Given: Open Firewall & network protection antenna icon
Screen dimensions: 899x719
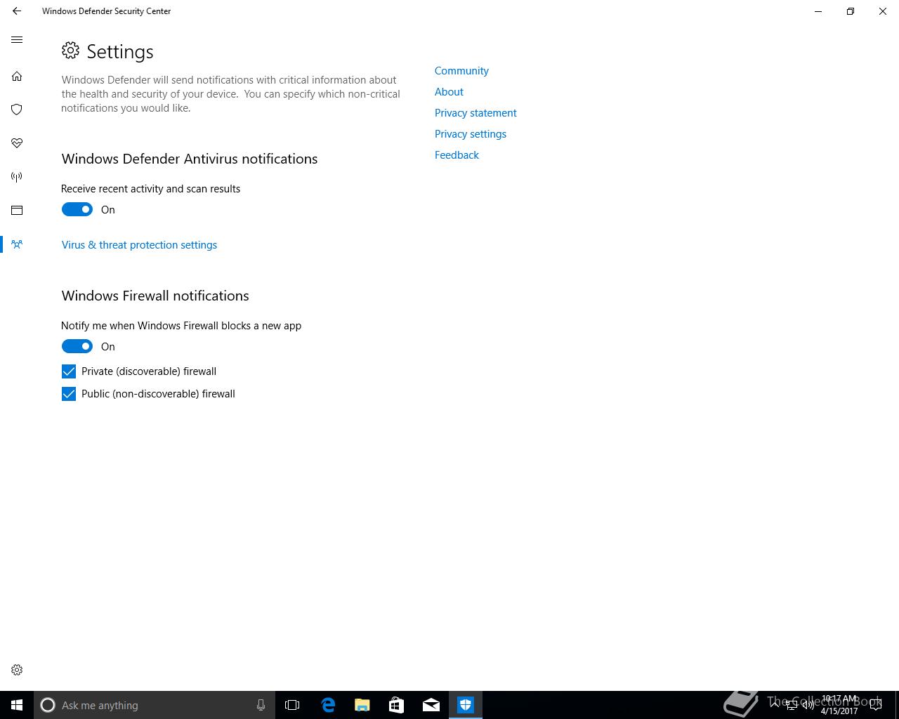Looking at the screenshot, I should pos(17,177).
